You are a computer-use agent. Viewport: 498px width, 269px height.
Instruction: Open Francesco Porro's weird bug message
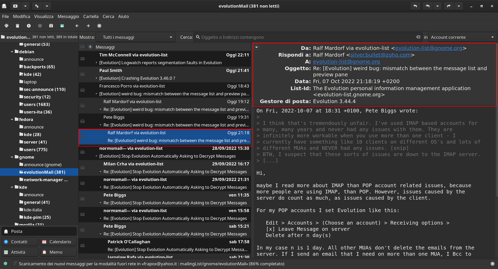point(165,90)
